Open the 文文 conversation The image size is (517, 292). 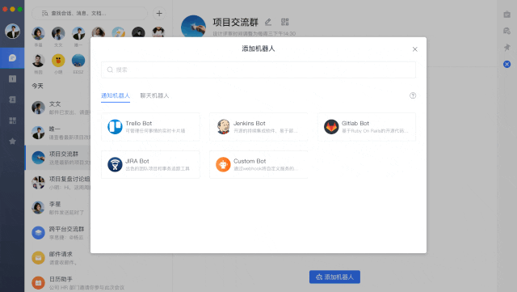pos(58,108)
